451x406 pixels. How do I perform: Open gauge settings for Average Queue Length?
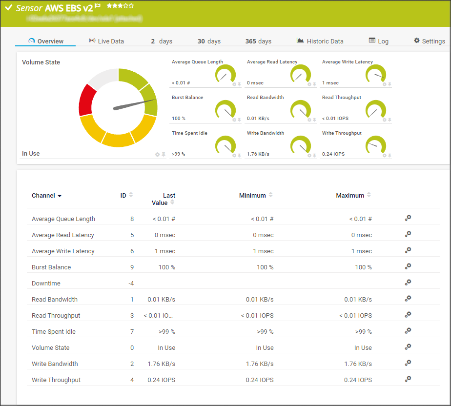tap(233, 84)
